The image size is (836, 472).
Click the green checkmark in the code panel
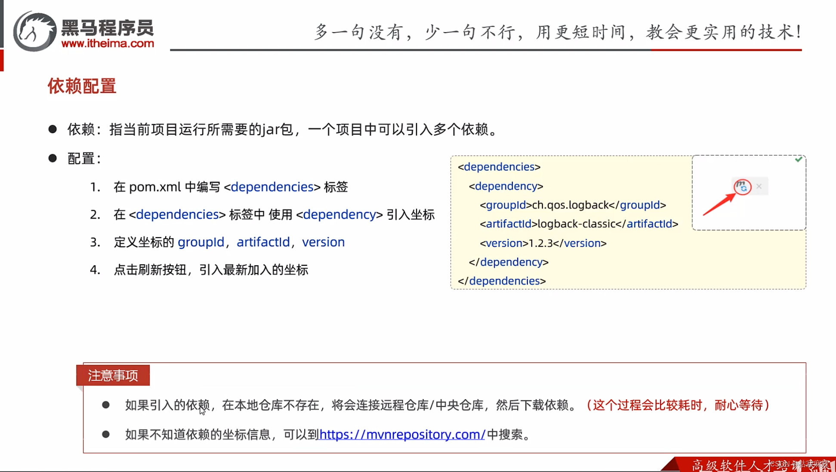tap(799, 159)
